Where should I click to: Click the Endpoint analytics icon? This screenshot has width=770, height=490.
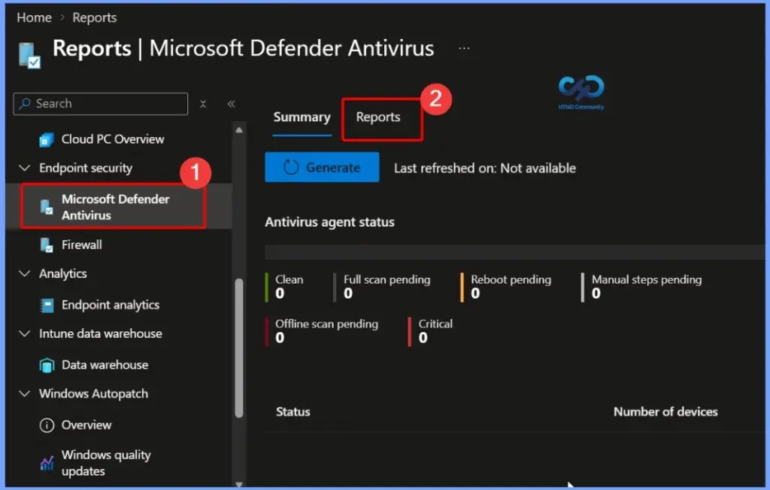47,305
